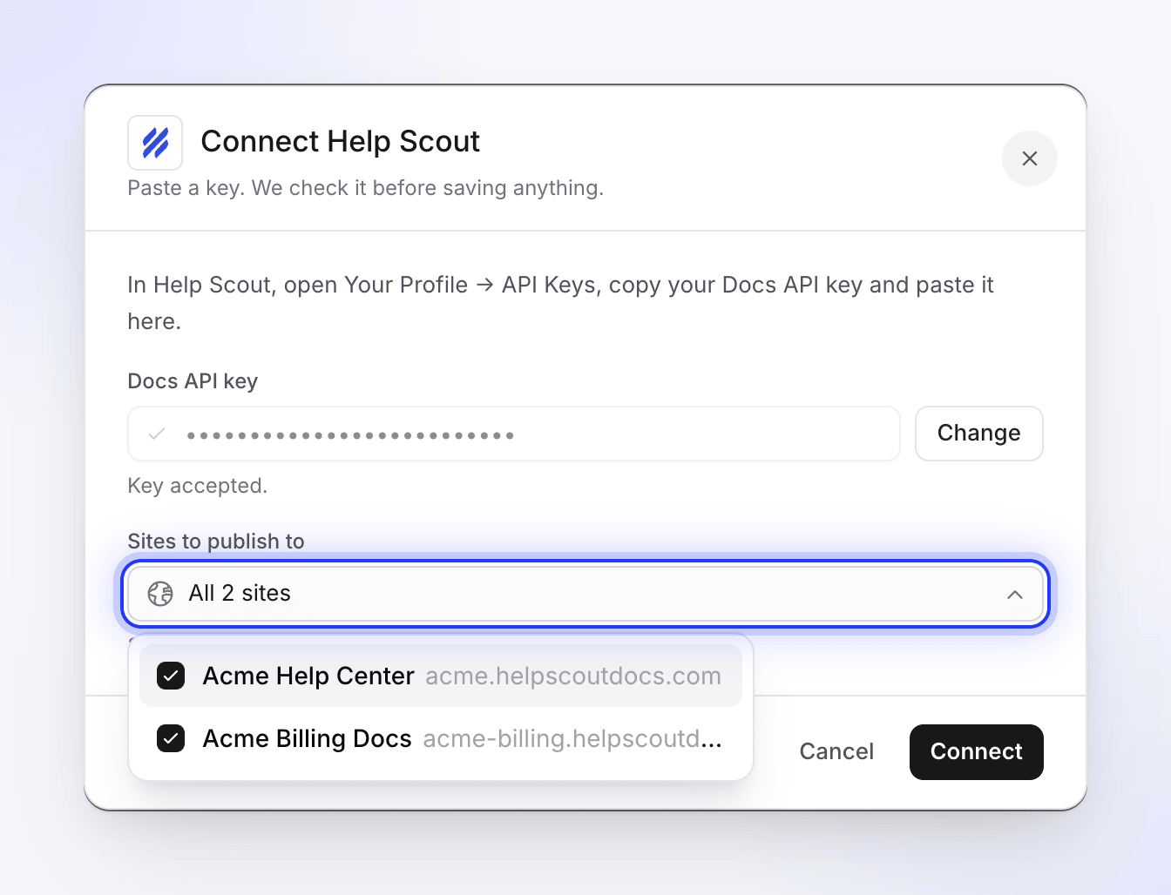The image size is (1171, 895).
Task: Click the globe icon in sites dropdown
Action: click(160, 594)
